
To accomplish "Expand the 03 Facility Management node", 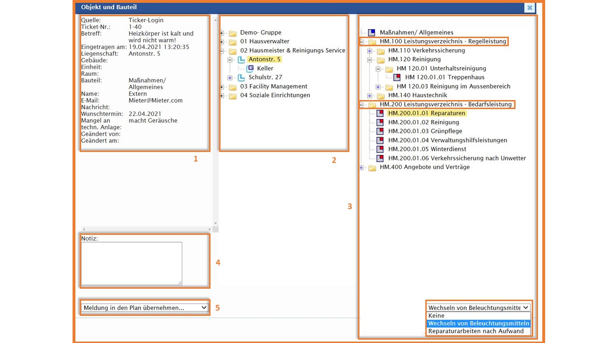I will click(x=222, y=87).
